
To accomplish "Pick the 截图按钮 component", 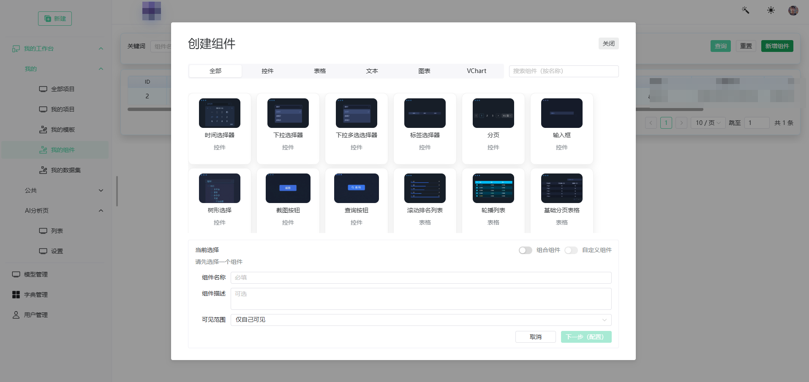I will click(x=288, y=200).
